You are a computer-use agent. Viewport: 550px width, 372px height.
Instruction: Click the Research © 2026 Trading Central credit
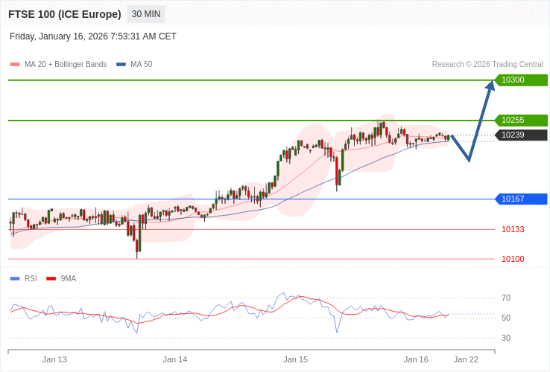click(x=487, y=65)
